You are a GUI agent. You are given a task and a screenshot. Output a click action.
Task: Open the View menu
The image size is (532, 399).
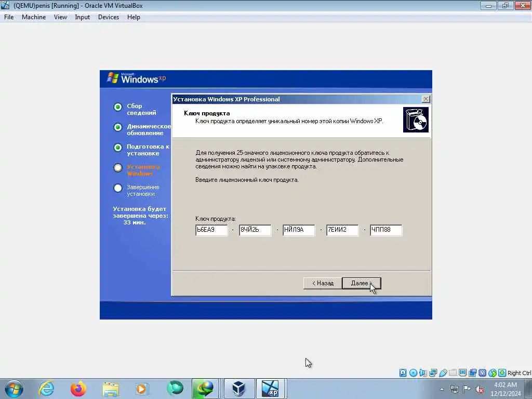tap(60, 17)
